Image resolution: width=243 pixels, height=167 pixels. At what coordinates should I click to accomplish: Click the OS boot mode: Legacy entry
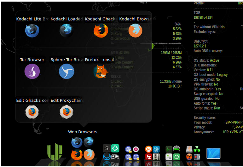coord(211,75)
